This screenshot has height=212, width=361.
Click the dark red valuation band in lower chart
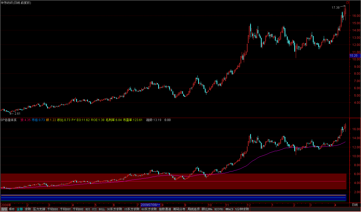pos(173,181)
